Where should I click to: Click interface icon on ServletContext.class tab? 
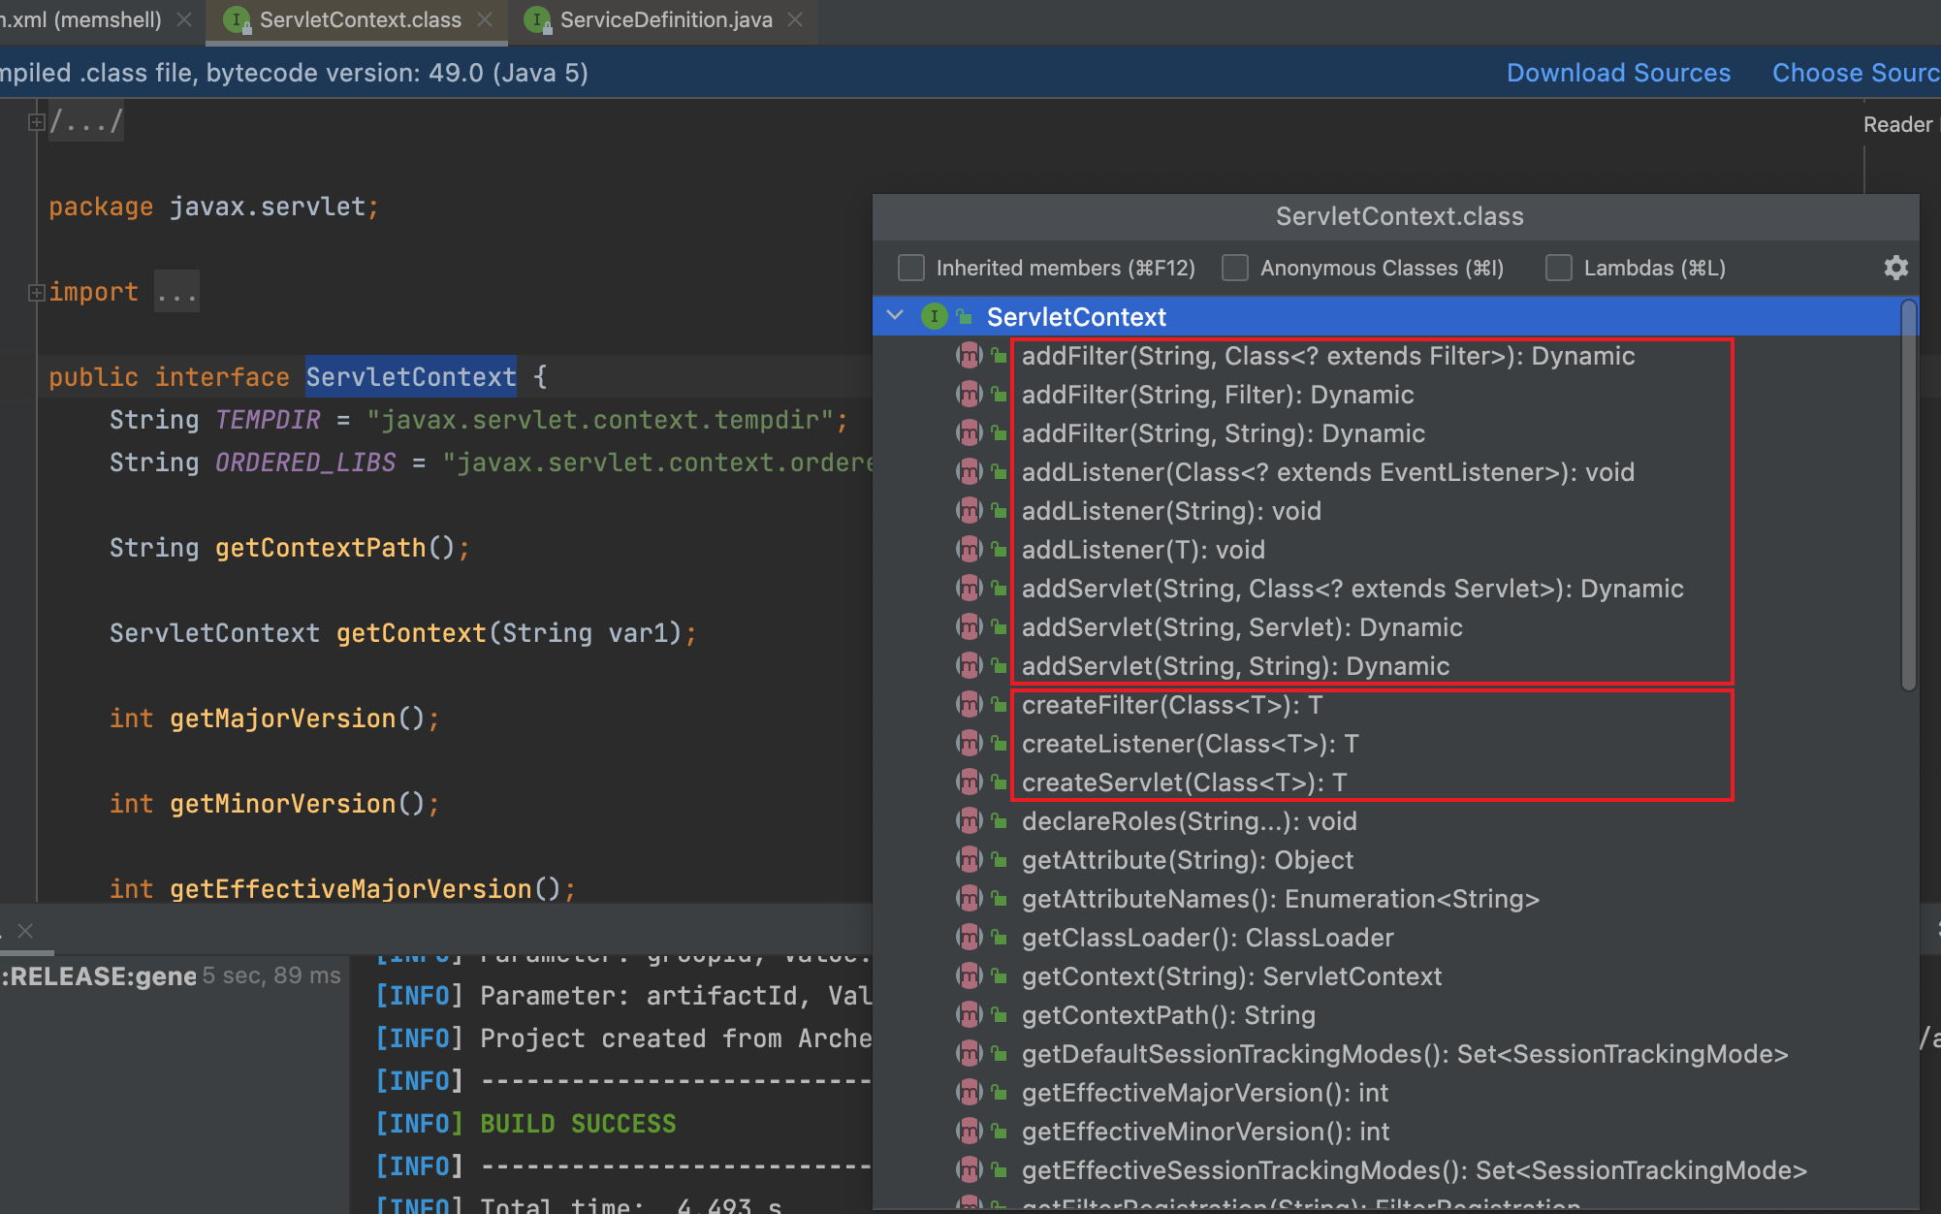[237, 20]
